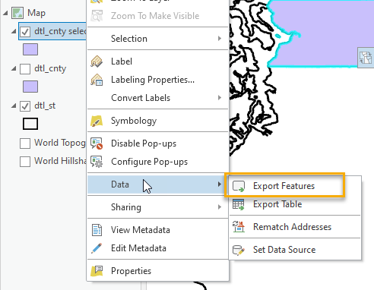374x290 pixels.
Task: Click the map navigator icon at right edge
Action: (x=366, y=58)
